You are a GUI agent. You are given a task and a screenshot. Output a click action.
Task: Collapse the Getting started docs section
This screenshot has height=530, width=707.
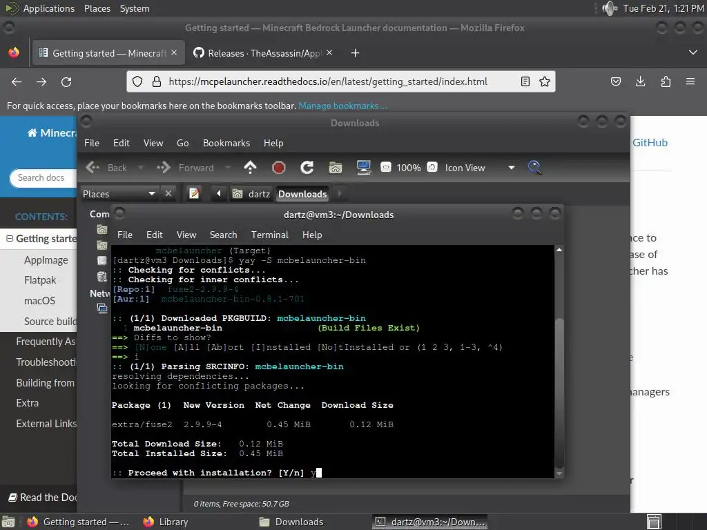tap(10, 238)
